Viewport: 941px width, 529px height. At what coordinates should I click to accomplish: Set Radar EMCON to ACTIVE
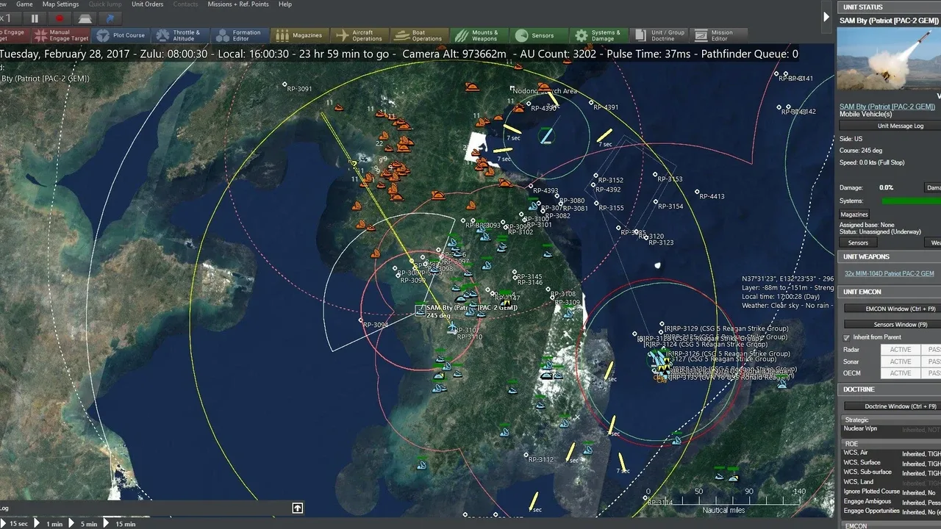point(901,350)
